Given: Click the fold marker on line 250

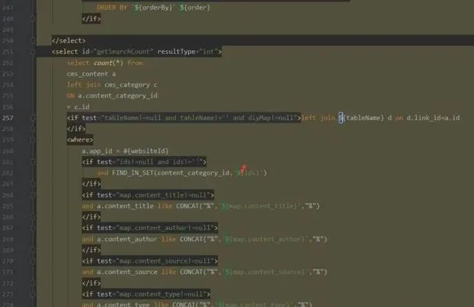Looking at the screenshot, I should (x=33, y=41).
